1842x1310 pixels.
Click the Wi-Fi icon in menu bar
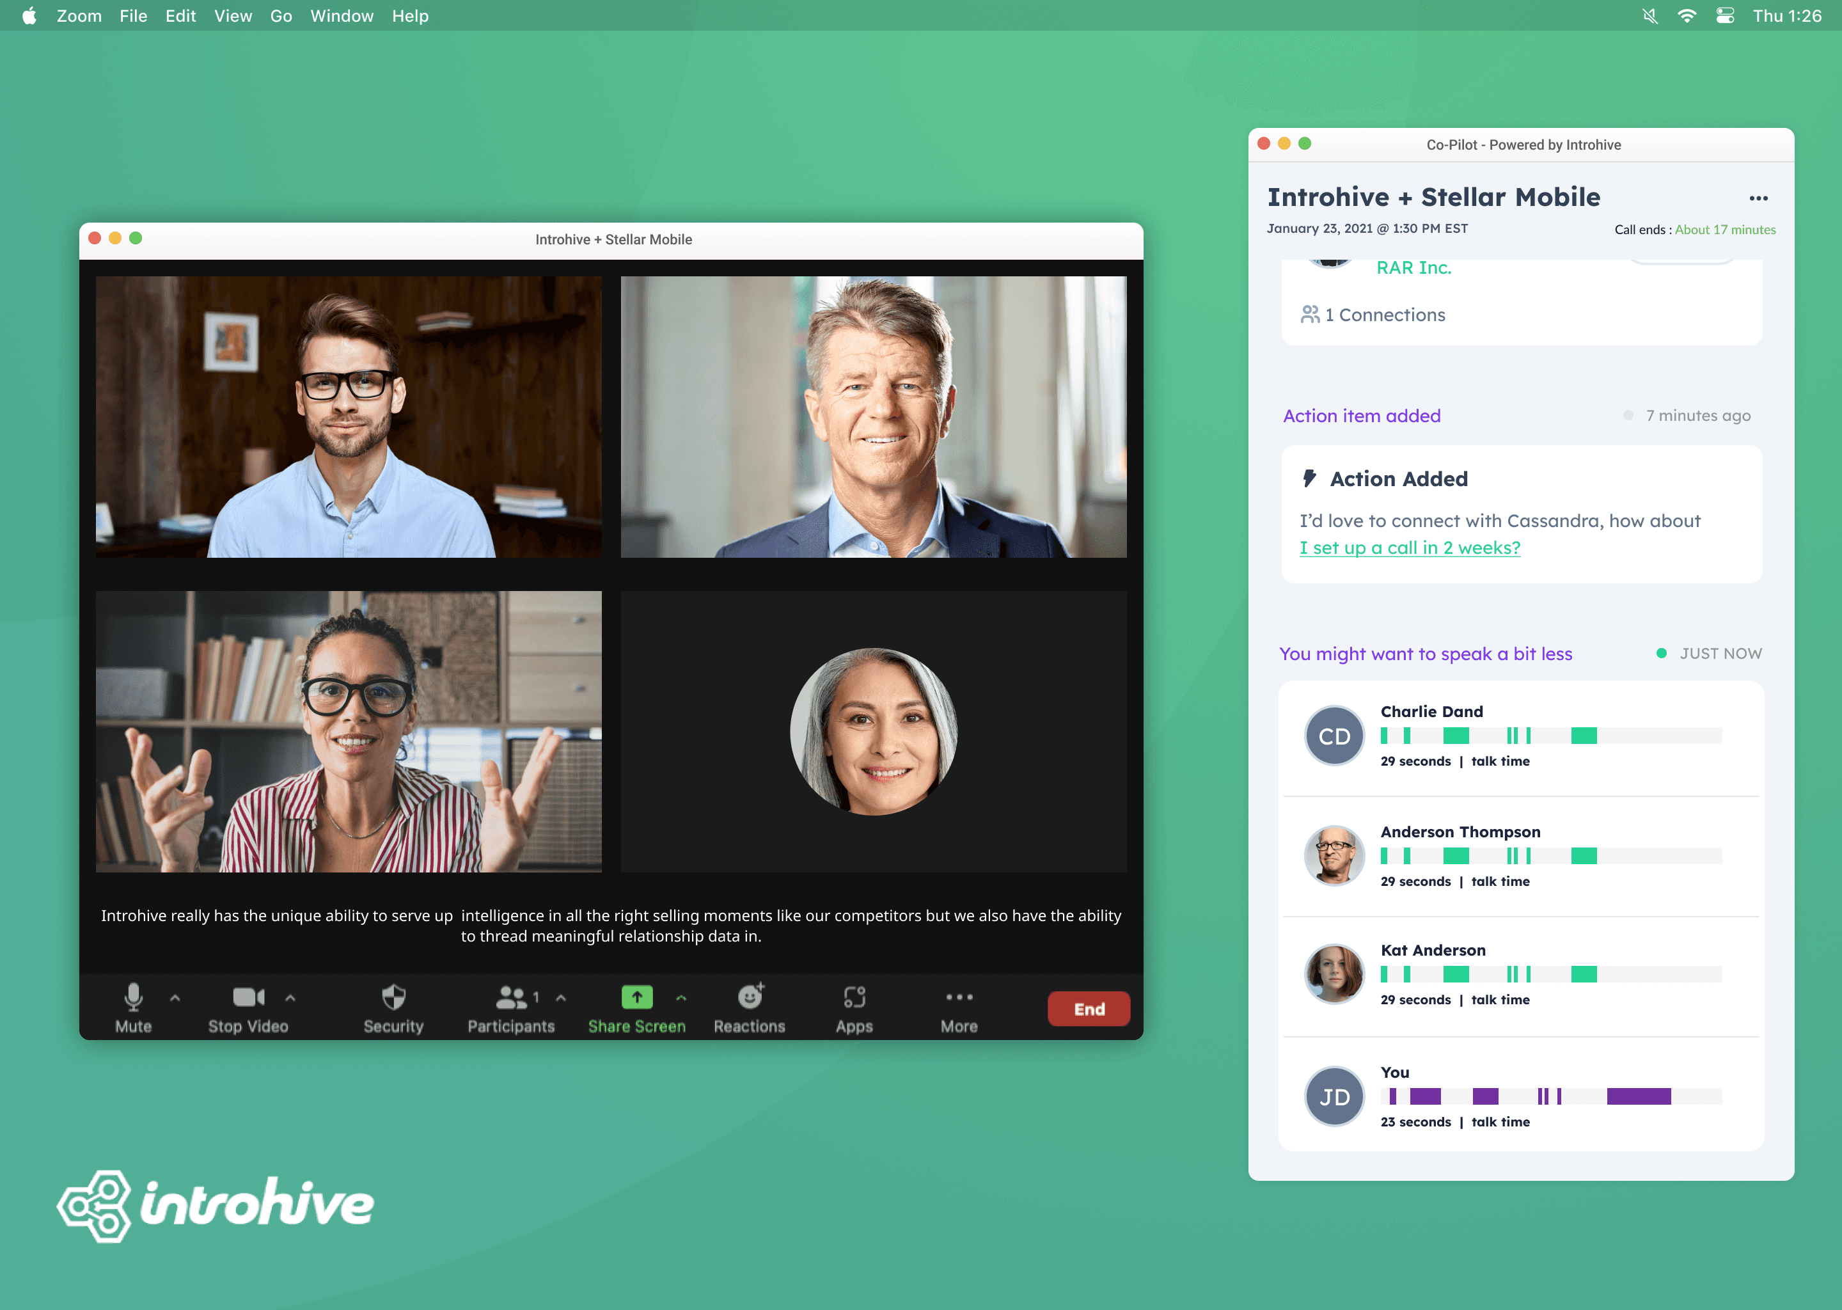click(x=1687, y=16)
